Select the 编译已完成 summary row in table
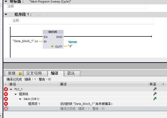The height and width of the screenshot is (118, 167). [x=85, y=109]
